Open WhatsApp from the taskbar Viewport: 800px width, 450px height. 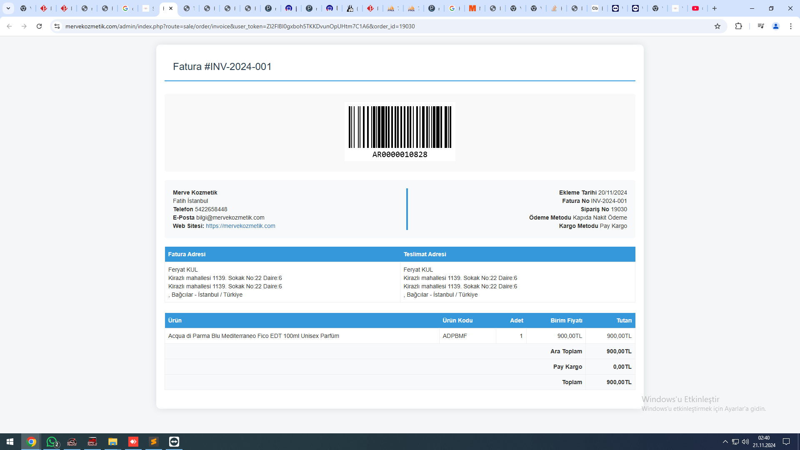click(52, 442)
